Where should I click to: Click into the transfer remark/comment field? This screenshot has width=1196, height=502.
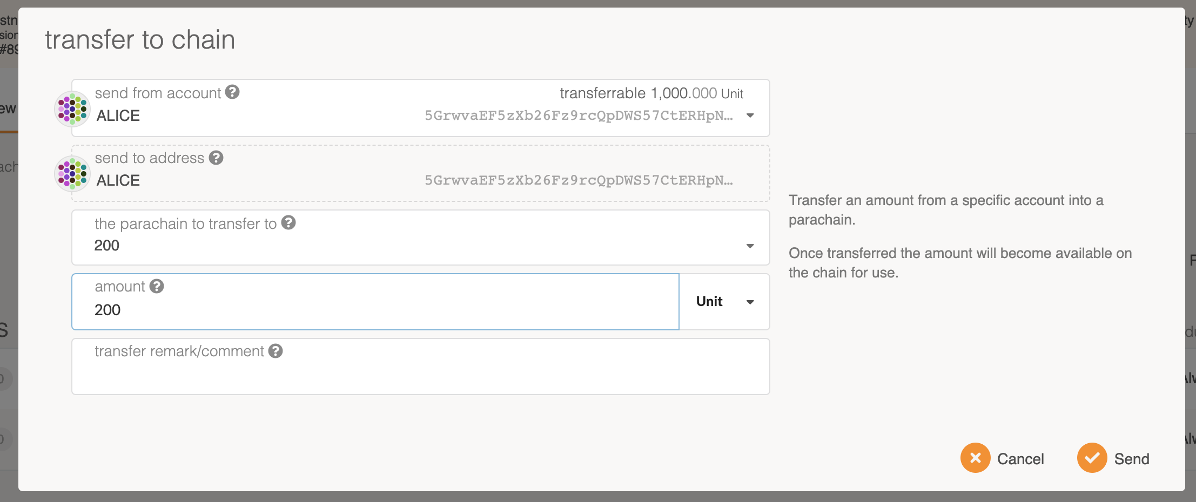point(420,375)
